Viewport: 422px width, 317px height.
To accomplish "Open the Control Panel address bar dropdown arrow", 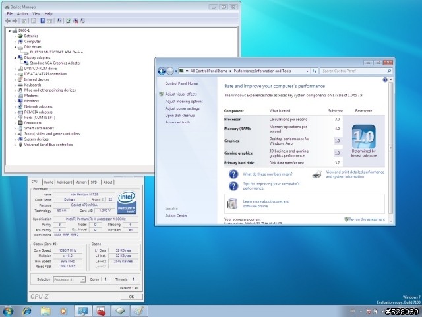I will pyautogui.click(x=307, y=71).
